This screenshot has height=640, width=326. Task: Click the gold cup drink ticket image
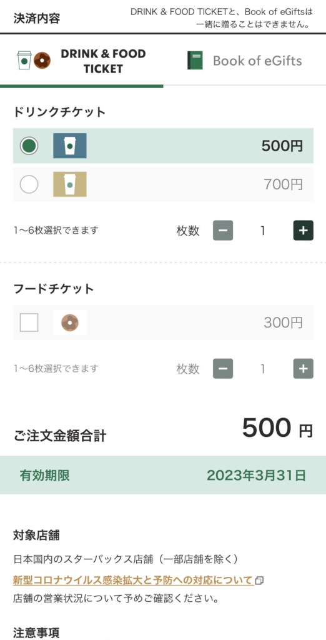tap(70, 184)
